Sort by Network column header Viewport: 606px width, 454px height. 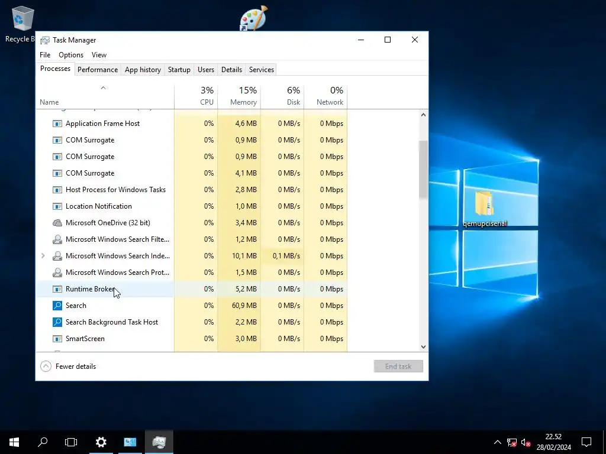[326, 96]
